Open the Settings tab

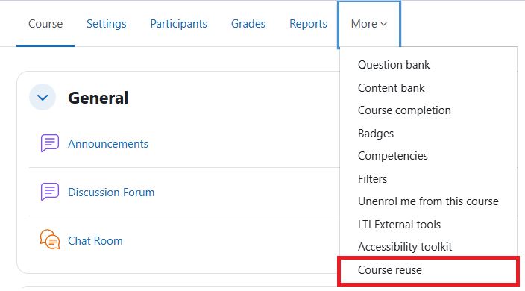[107, 24]
